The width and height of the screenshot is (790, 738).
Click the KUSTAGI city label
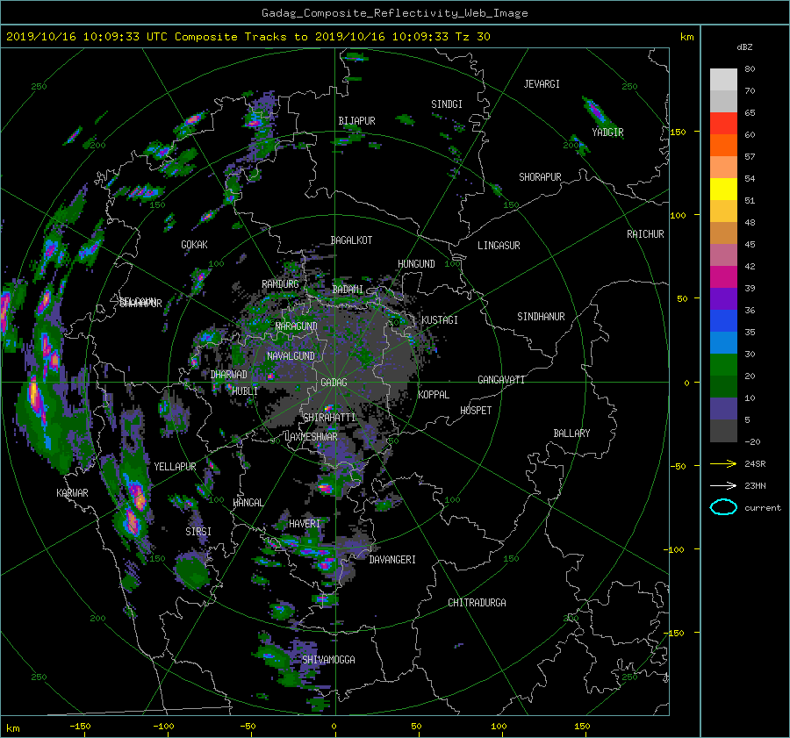[x=440, y=320]
